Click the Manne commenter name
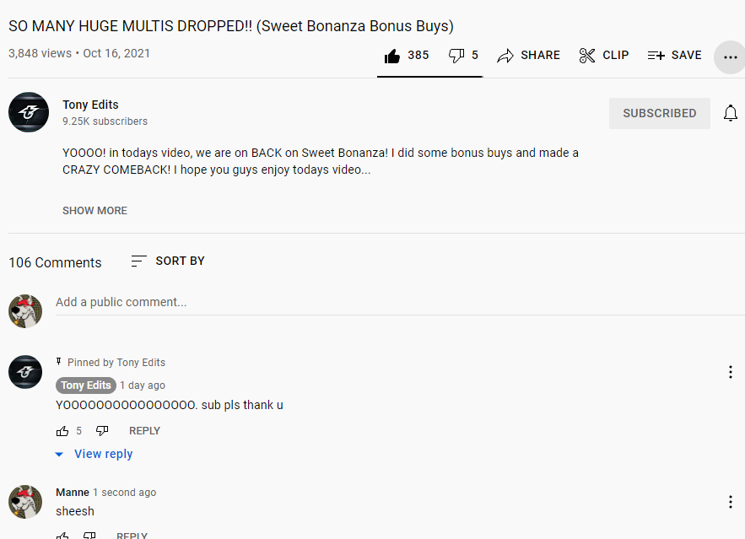The height and width of the screenshot is (539, 745). click(x=73, y=493)
